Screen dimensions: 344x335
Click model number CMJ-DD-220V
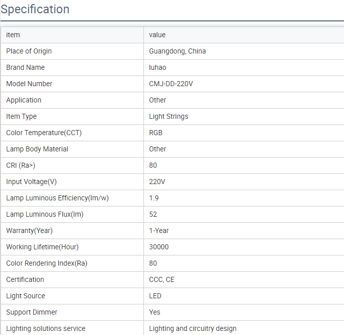[x=171, y=84]
